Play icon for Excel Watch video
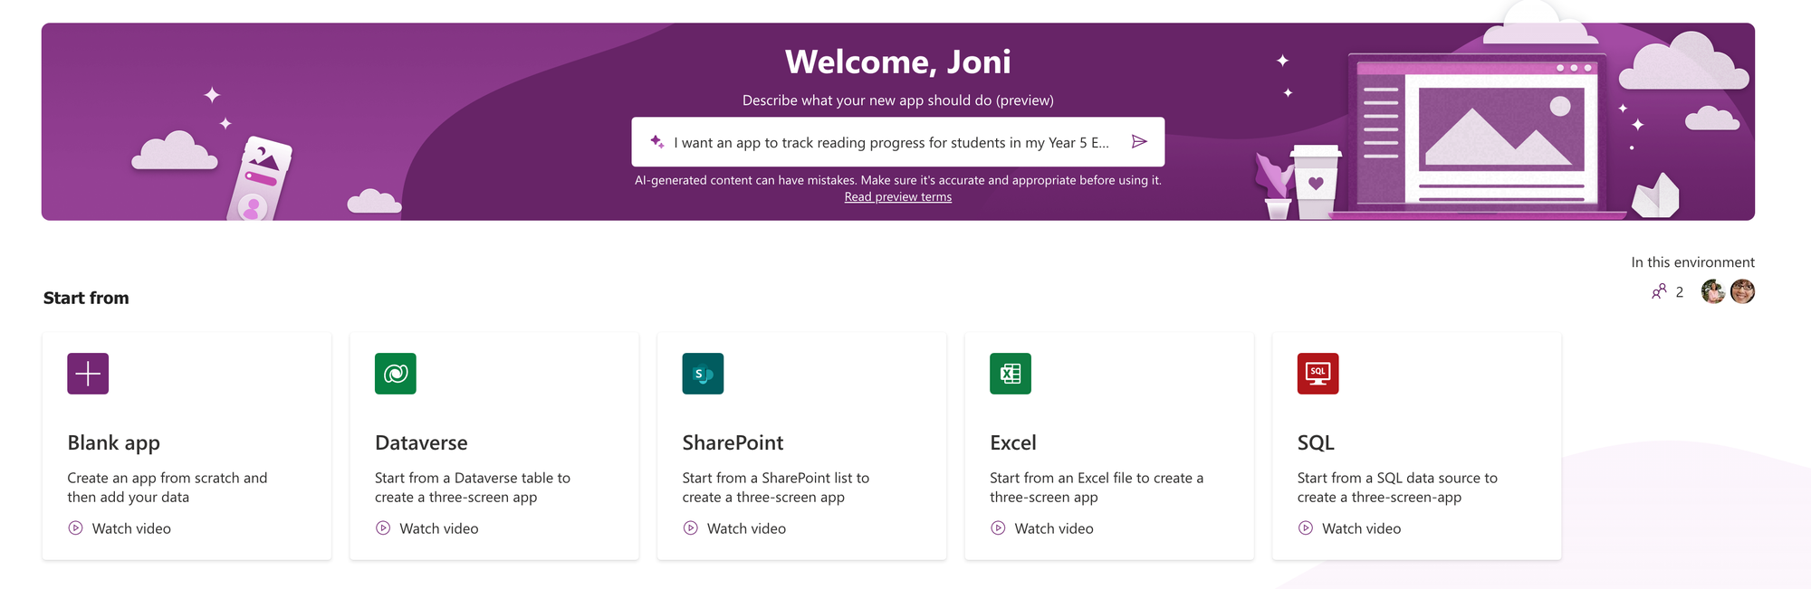 pos(998,528)
